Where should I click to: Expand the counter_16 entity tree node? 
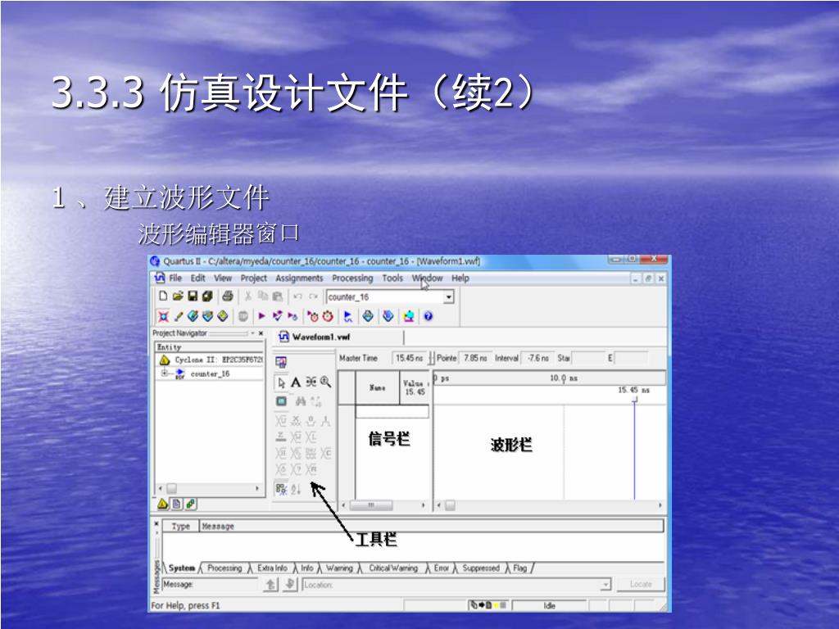(x=165, y=373)
